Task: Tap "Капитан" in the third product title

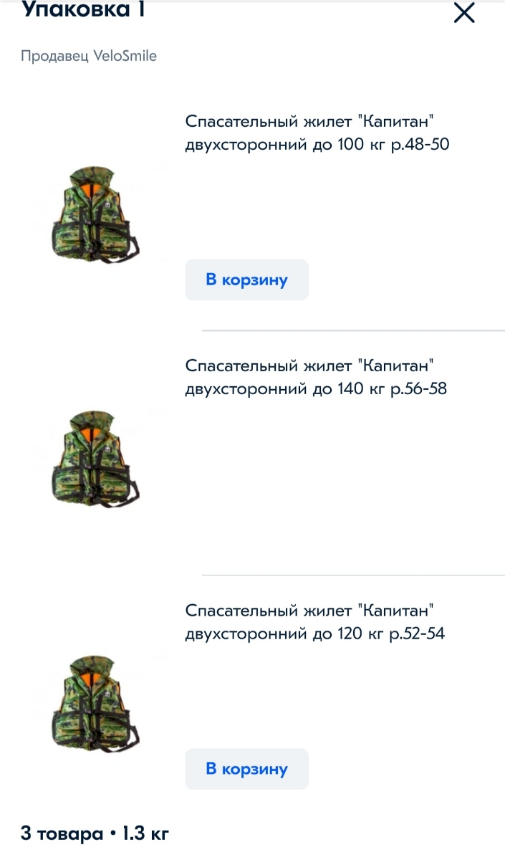Action: click(x=395, y=611)
